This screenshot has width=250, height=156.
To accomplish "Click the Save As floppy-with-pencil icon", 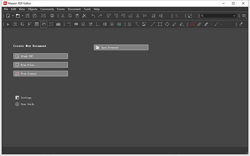I will (35, 16).
